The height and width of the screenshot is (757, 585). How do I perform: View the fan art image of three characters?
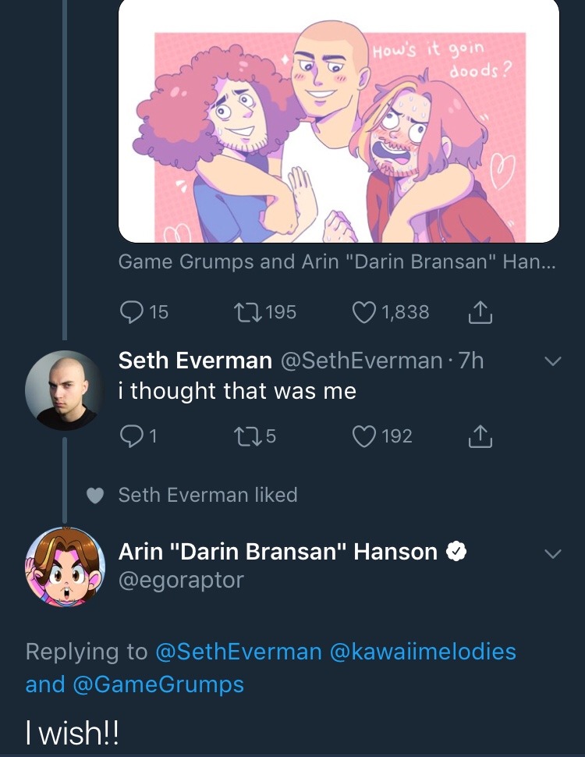(x=339, y=121)
